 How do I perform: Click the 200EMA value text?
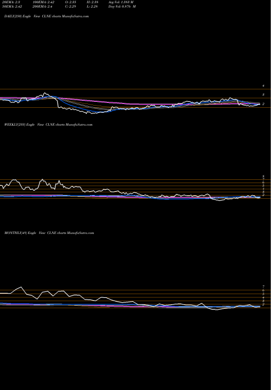click(43, 6)
